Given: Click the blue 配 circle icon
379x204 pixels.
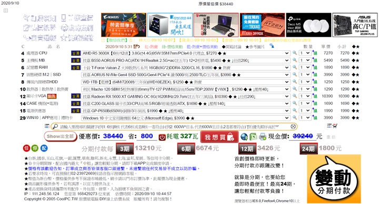Looking at the screenshot, I should pos(44,148).
